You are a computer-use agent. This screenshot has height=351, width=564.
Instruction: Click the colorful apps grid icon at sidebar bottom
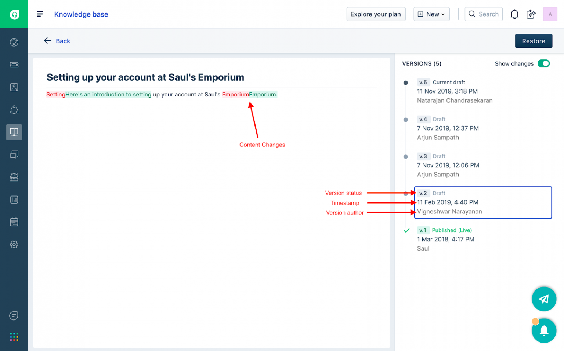[x=14, y=337]
